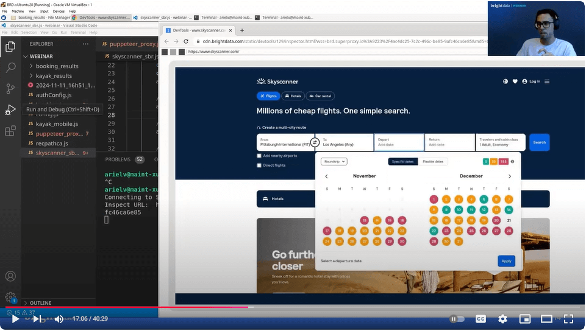
Task: Click the swap origin and destination icon
Action: point(315,142)
